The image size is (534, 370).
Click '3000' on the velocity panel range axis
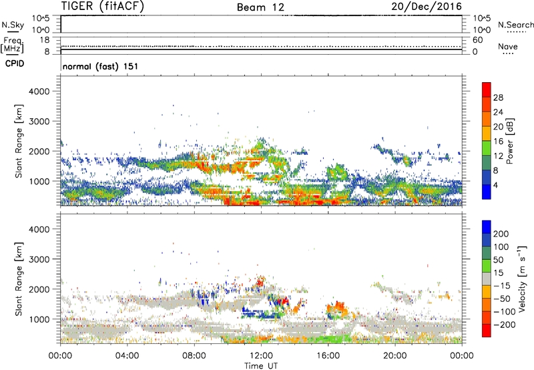point(39,259)
